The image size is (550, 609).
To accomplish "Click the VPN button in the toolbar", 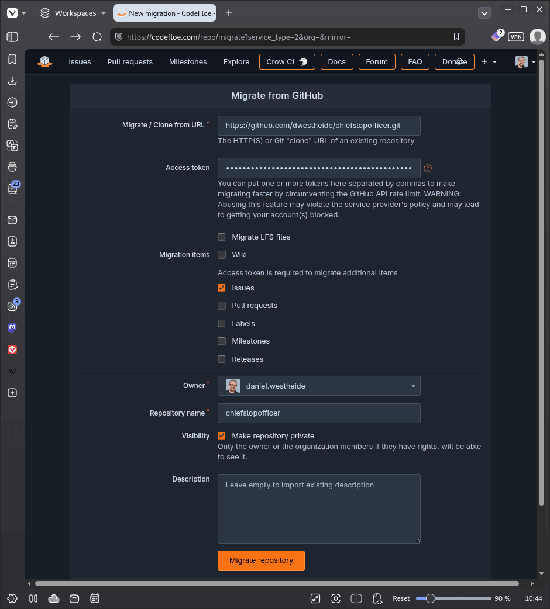I will pyautogui.click(x=516, y=37).
